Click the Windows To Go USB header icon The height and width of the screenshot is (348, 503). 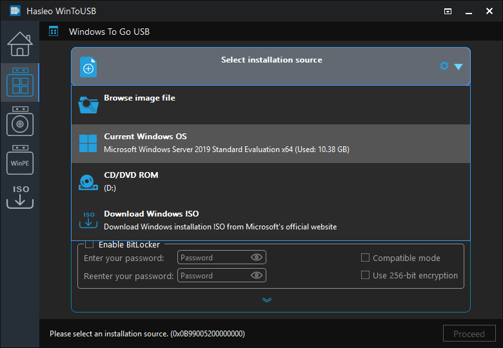pos(54,32)
